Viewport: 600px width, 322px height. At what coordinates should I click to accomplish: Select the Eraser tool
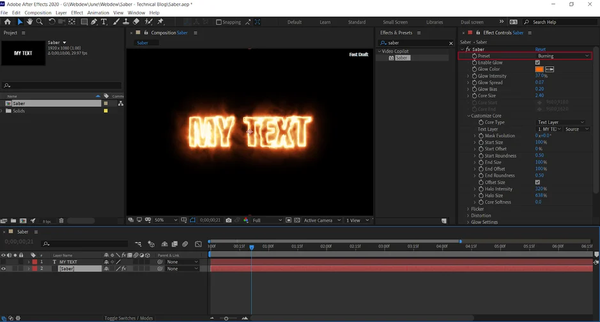(136, 22)
